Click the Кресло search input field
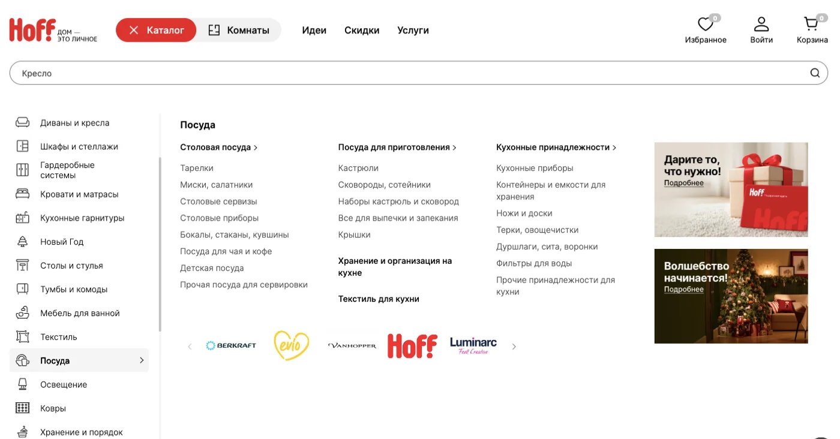840x439 pixels. point(408,73)
